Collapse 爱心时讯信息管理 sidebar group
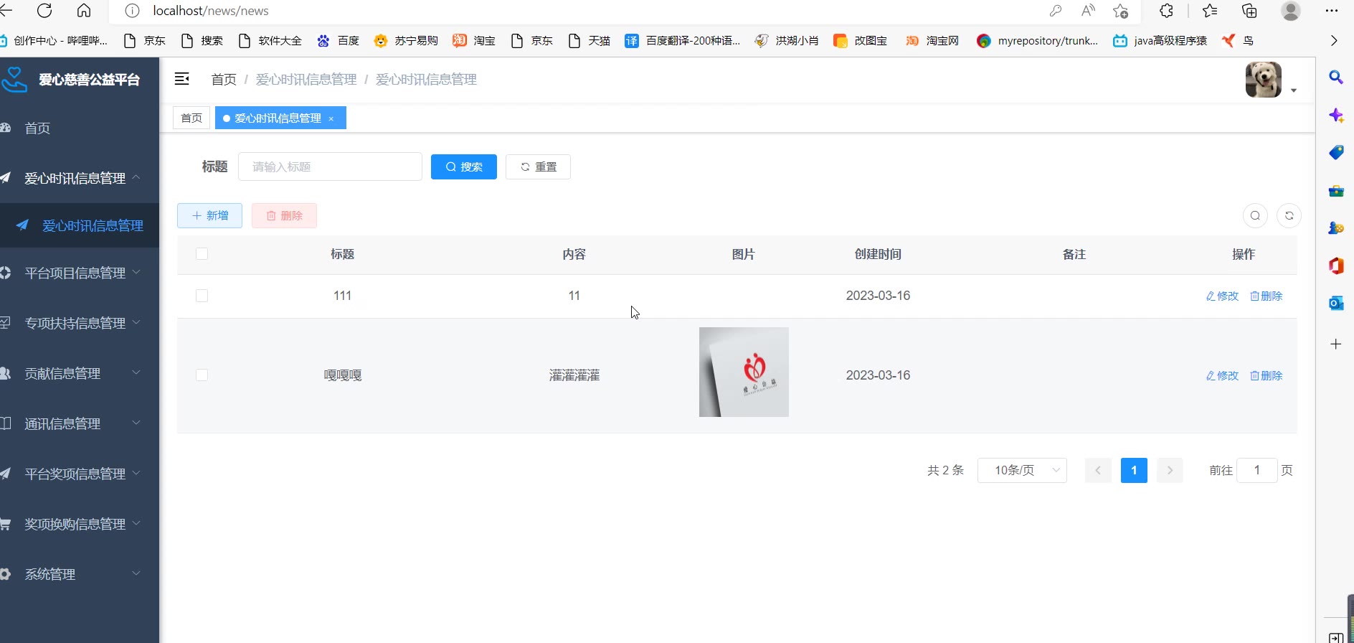 coord(80,178)
